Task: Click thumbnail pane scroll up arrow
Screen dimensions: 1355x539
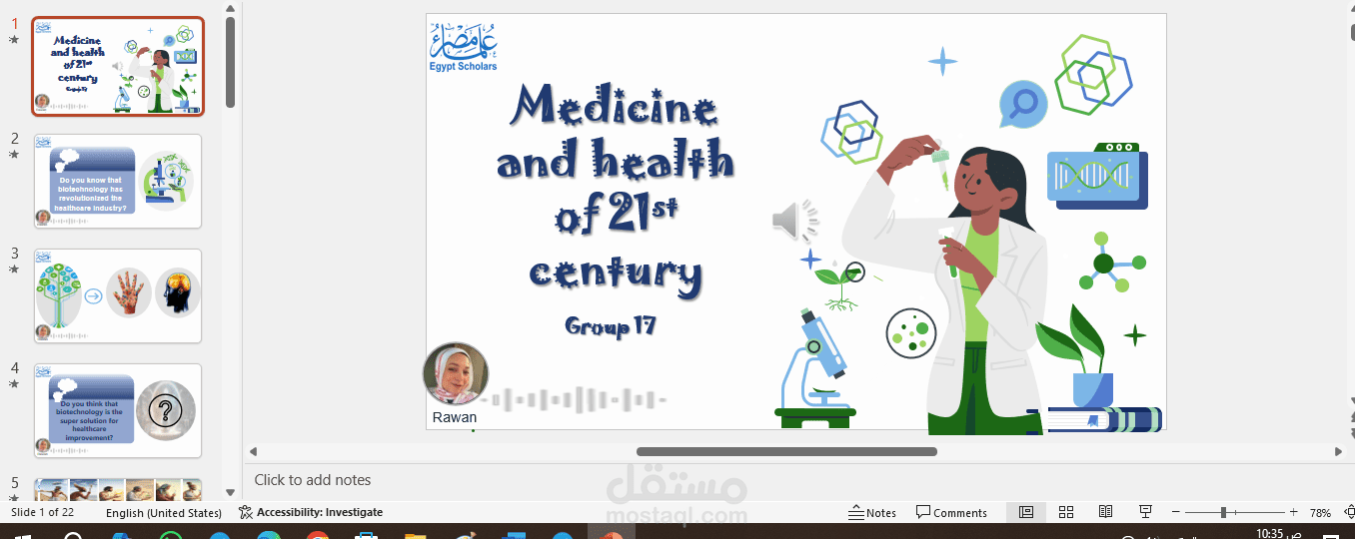Action: point(231,6)
